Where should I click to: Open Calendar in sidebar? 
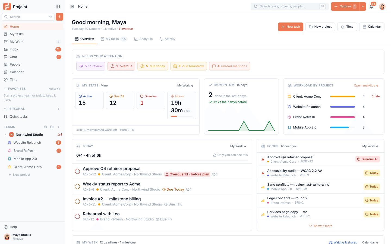pyautogui.click(x=33, y=72)
